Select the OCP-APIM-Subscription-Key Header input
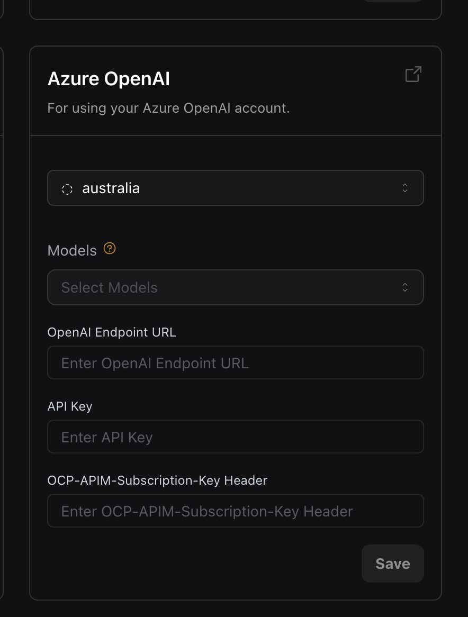 pyautogui.click(x=236, y=510)
